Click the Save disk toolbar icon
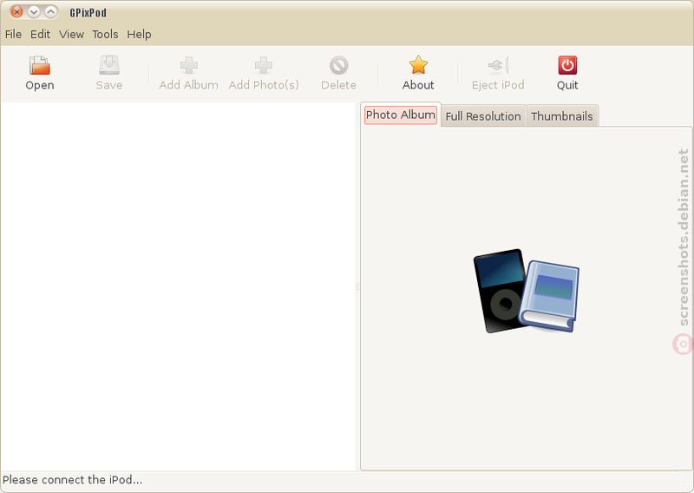This screenshot has width=694, height=493. 109,65
